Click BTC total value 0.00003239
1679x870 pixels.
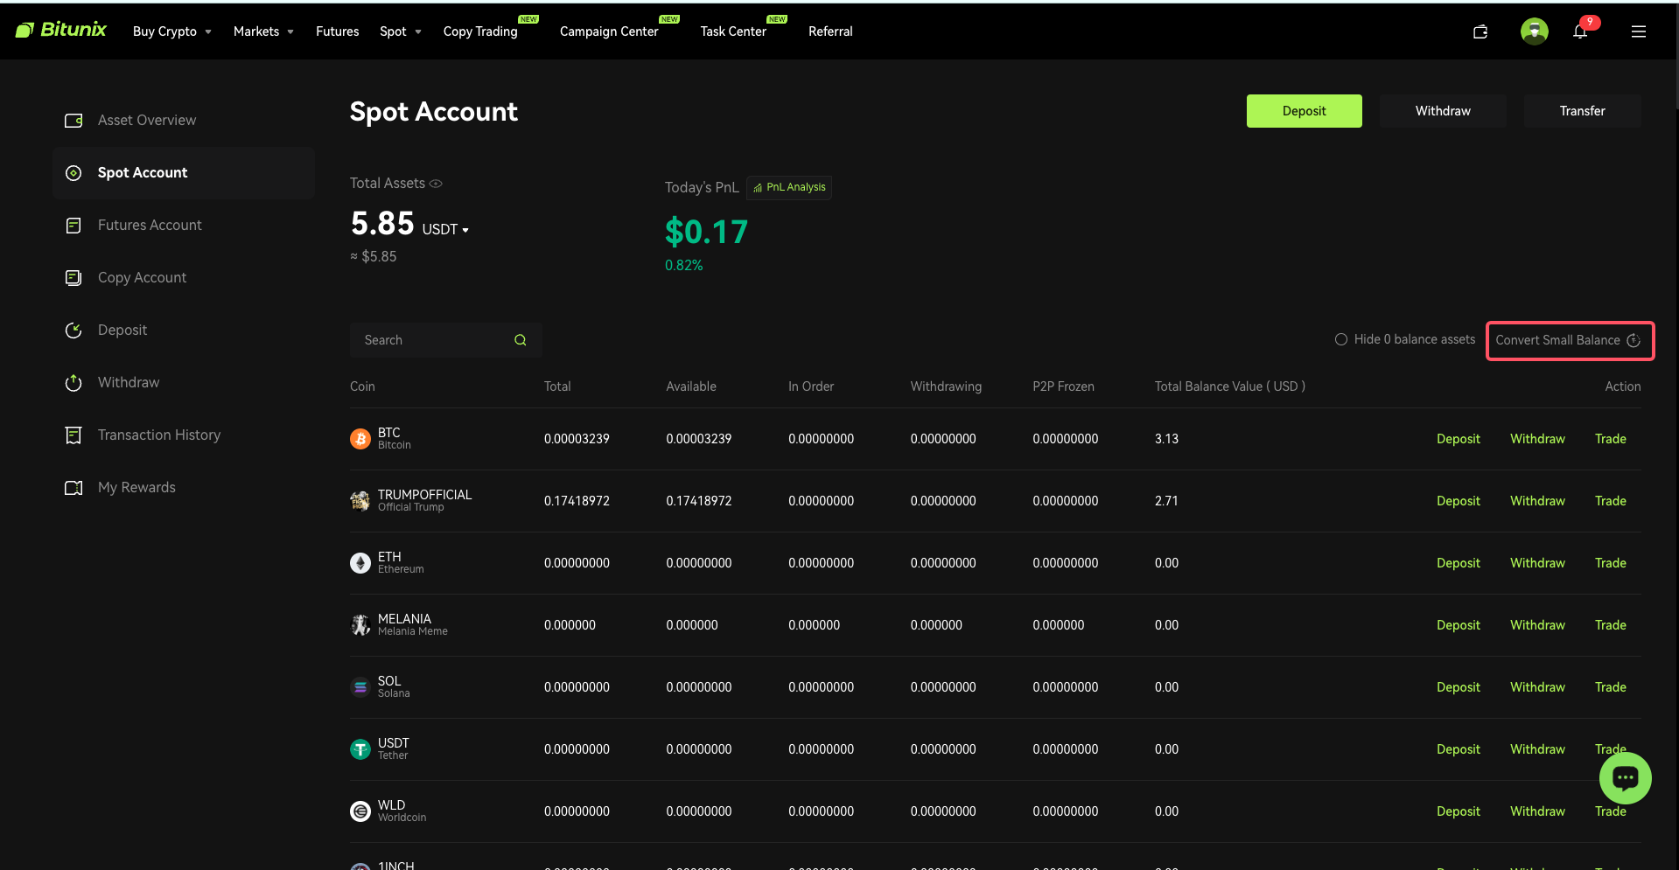click(x=577, y=439)
